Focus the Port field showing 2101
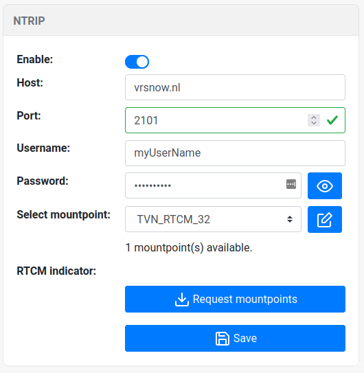 point(235,120)
